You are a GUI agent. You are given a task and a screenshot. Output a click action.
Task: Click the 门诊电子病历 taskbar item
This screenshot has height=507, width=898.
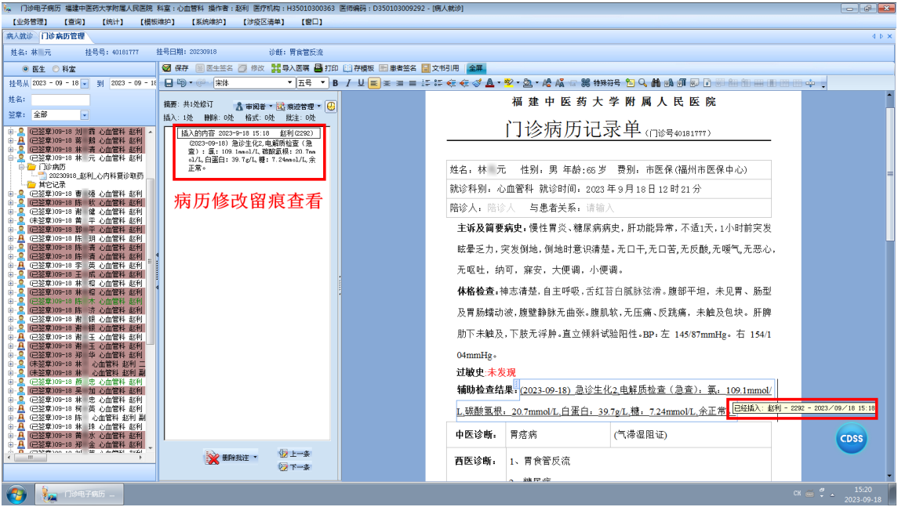pyautogui.click(x=79, y=494)
